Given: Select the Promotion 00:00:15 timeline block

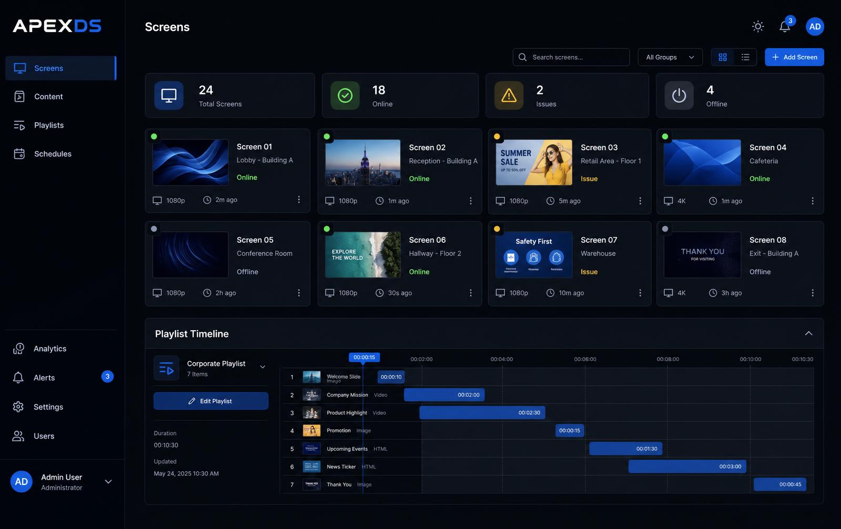Looking at the screenshot, I should click(570, 430).
